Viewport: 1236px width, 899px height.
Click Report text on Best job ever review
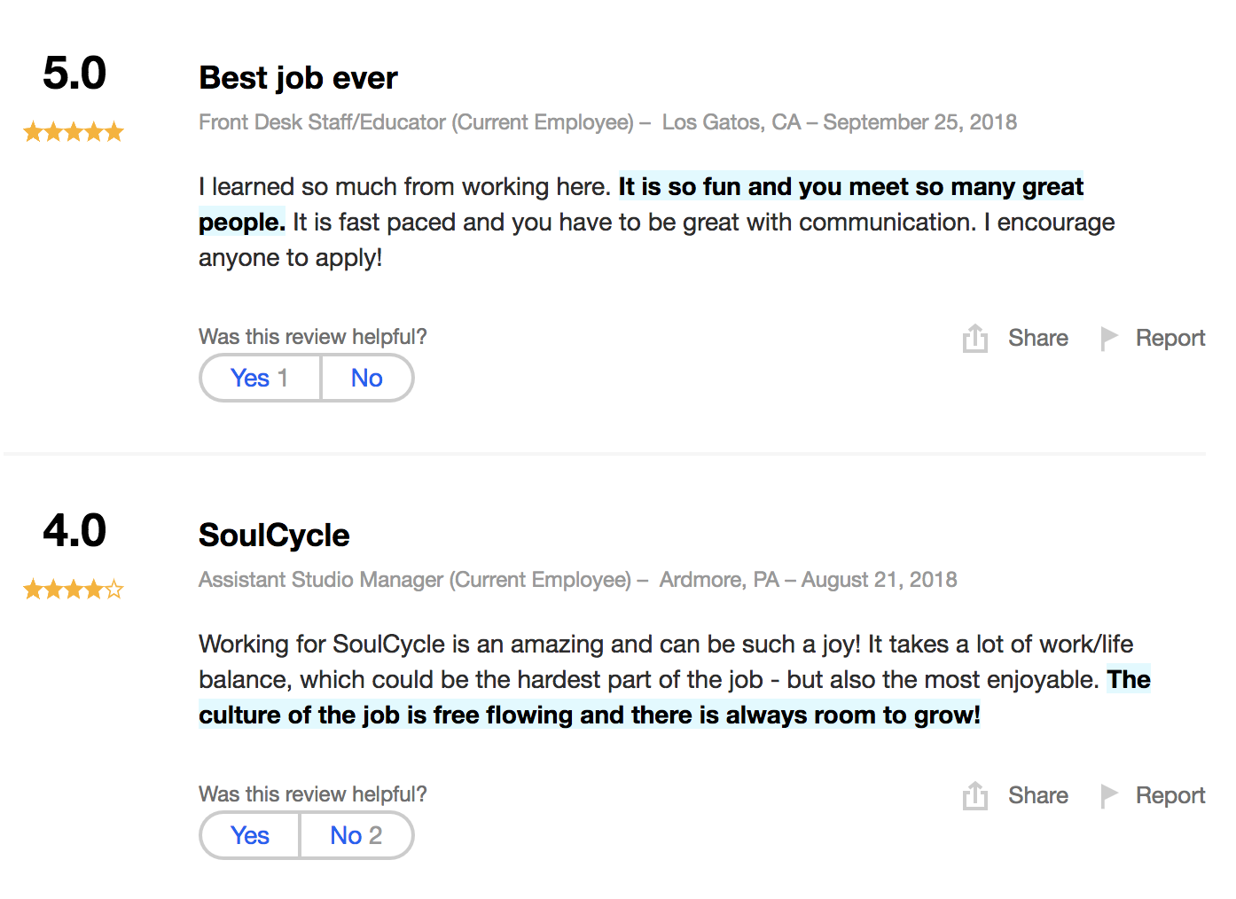1170,338
